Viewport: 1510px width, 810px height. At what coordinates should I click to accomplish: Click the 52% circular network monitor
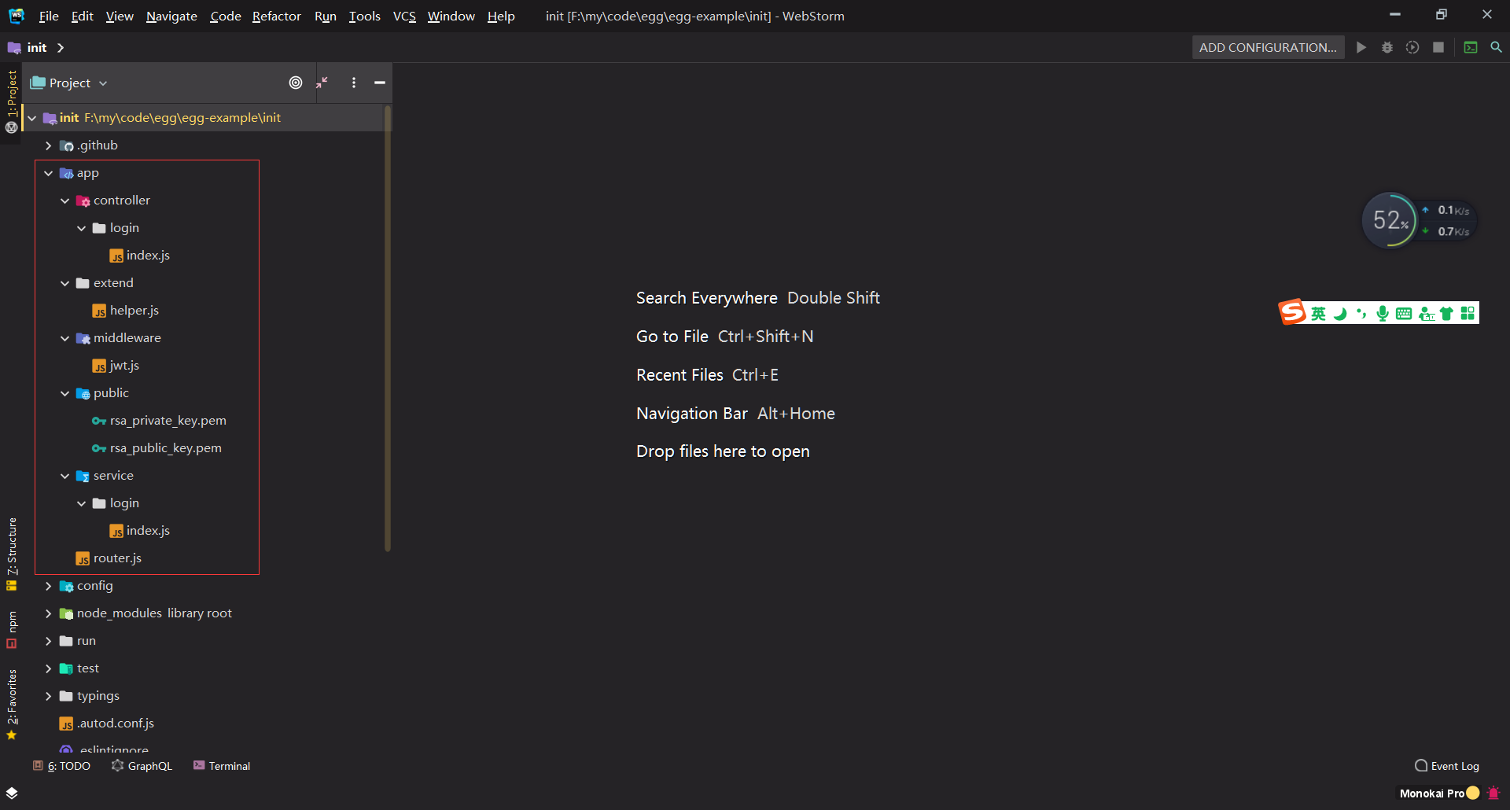pos(1390,220)
